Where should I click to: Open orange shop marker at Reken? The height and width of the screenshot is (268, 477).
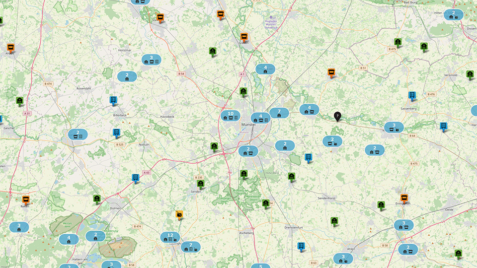coord(26,200)
